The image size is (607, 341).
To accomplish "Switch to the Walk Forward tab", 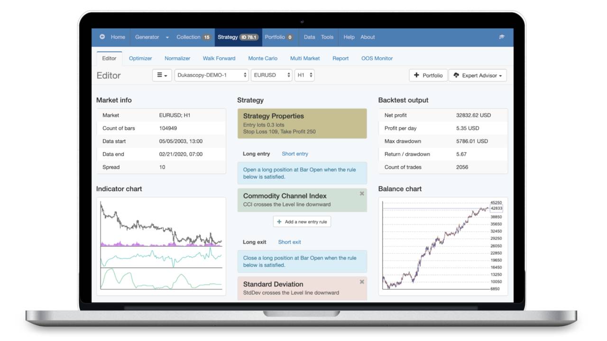I will [x=219, y=58].
